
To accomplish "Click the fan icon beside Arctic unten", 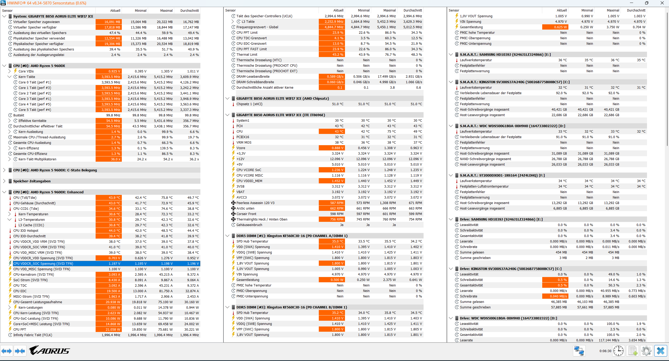I will tap(233, 208).
